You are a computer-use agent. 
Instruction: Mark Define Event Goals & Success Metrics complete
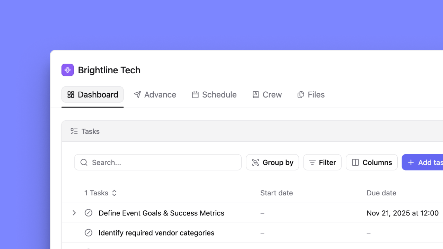click(88, 213)
